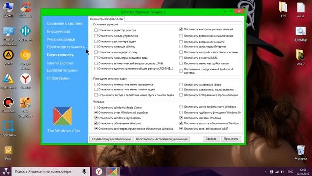
Task: Switch to Yandex browser in the taskbar
Action: click(98, 171)
